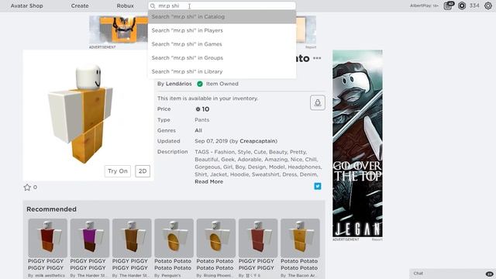Open creator Lendários profile link

click(x=179, y=84)
